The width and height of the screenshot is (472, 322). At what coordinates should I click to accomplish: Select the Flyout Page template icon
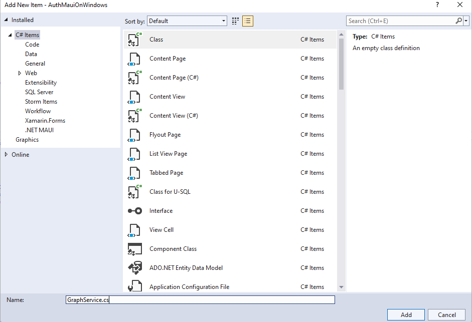[134, 135]
